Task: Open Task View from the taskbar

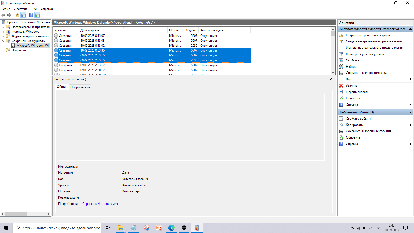Action: pos(108,228)
